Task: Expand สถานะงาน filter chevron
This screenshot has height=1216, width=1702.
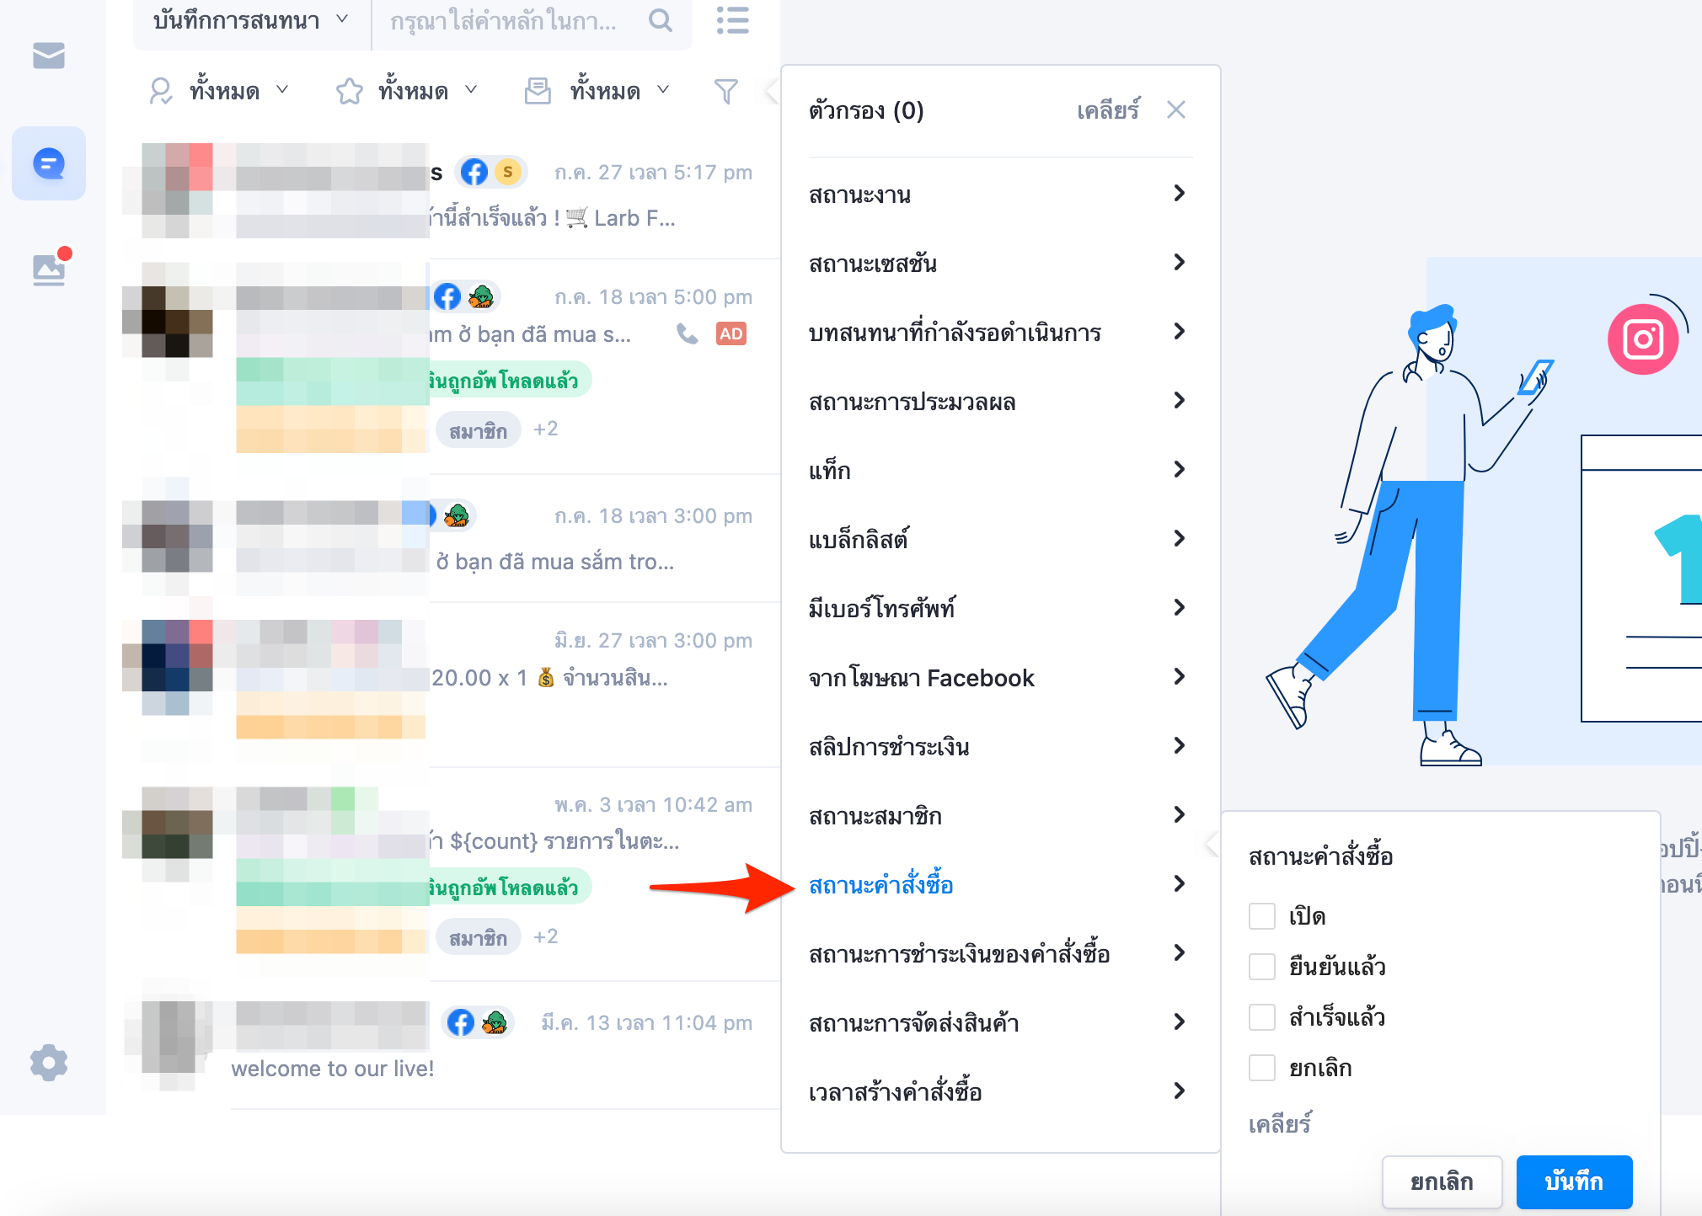Action: [1180, 194]
